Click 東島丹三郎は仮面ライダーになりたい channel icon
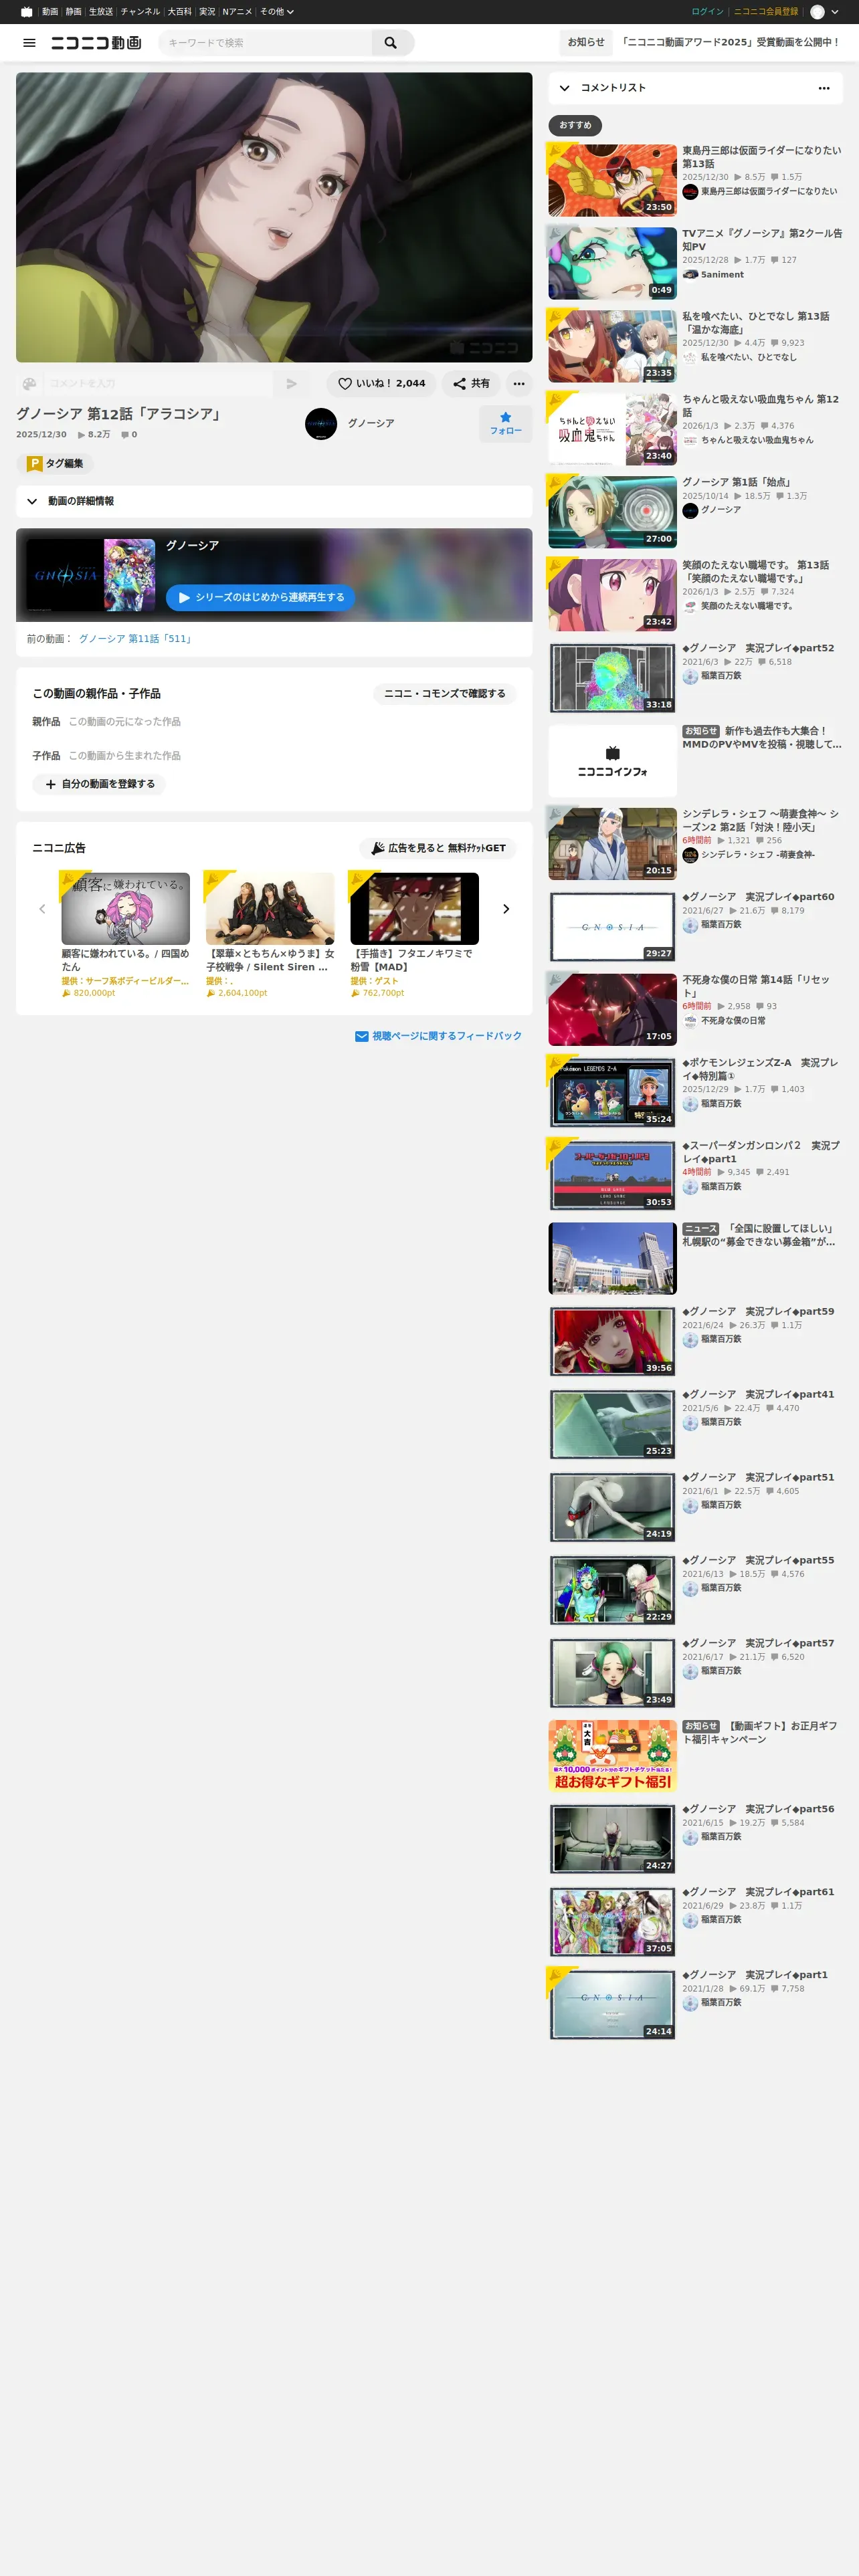The width and height of the screenshot is (859, 2576). click(x=690, y=192)
